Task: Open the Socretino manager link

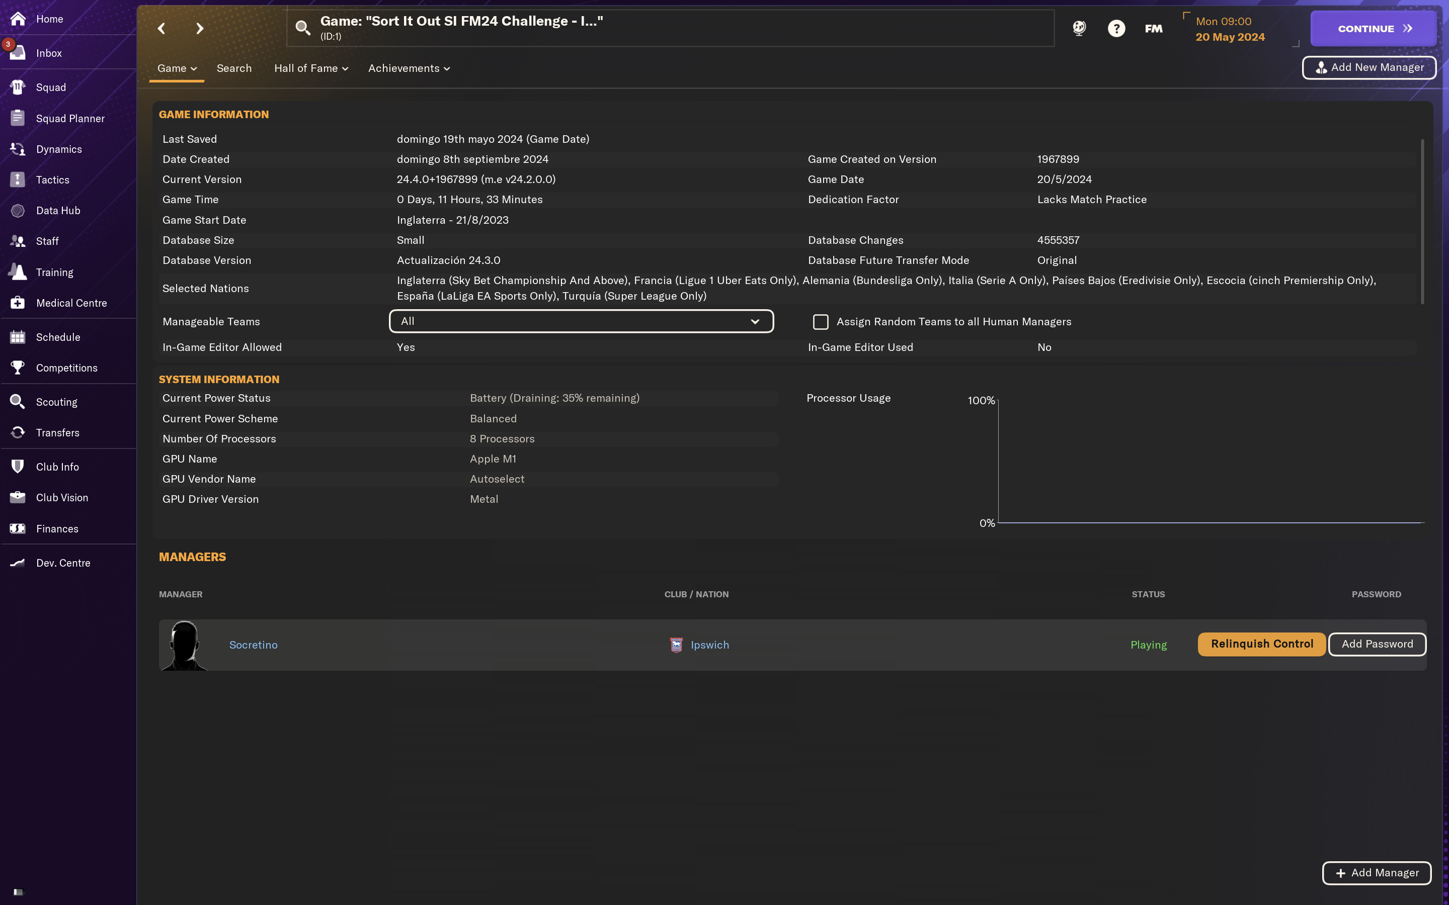Action: 253,645
